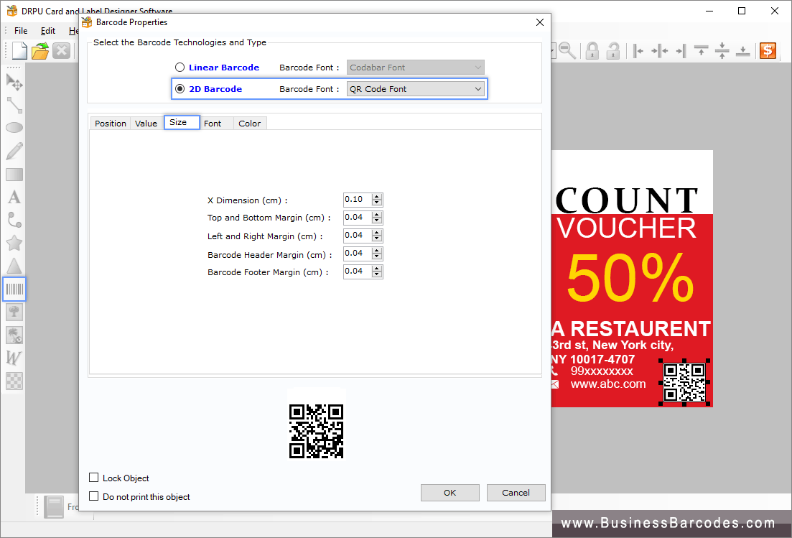
Task: Click the VOUCHER text on card
Action: point(627,228)
